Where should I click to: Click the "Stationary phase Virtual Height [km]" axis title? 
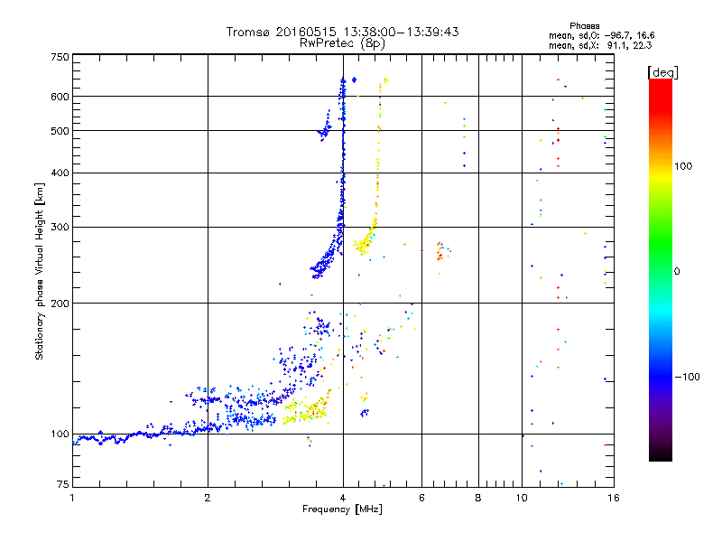click(40, 271)
